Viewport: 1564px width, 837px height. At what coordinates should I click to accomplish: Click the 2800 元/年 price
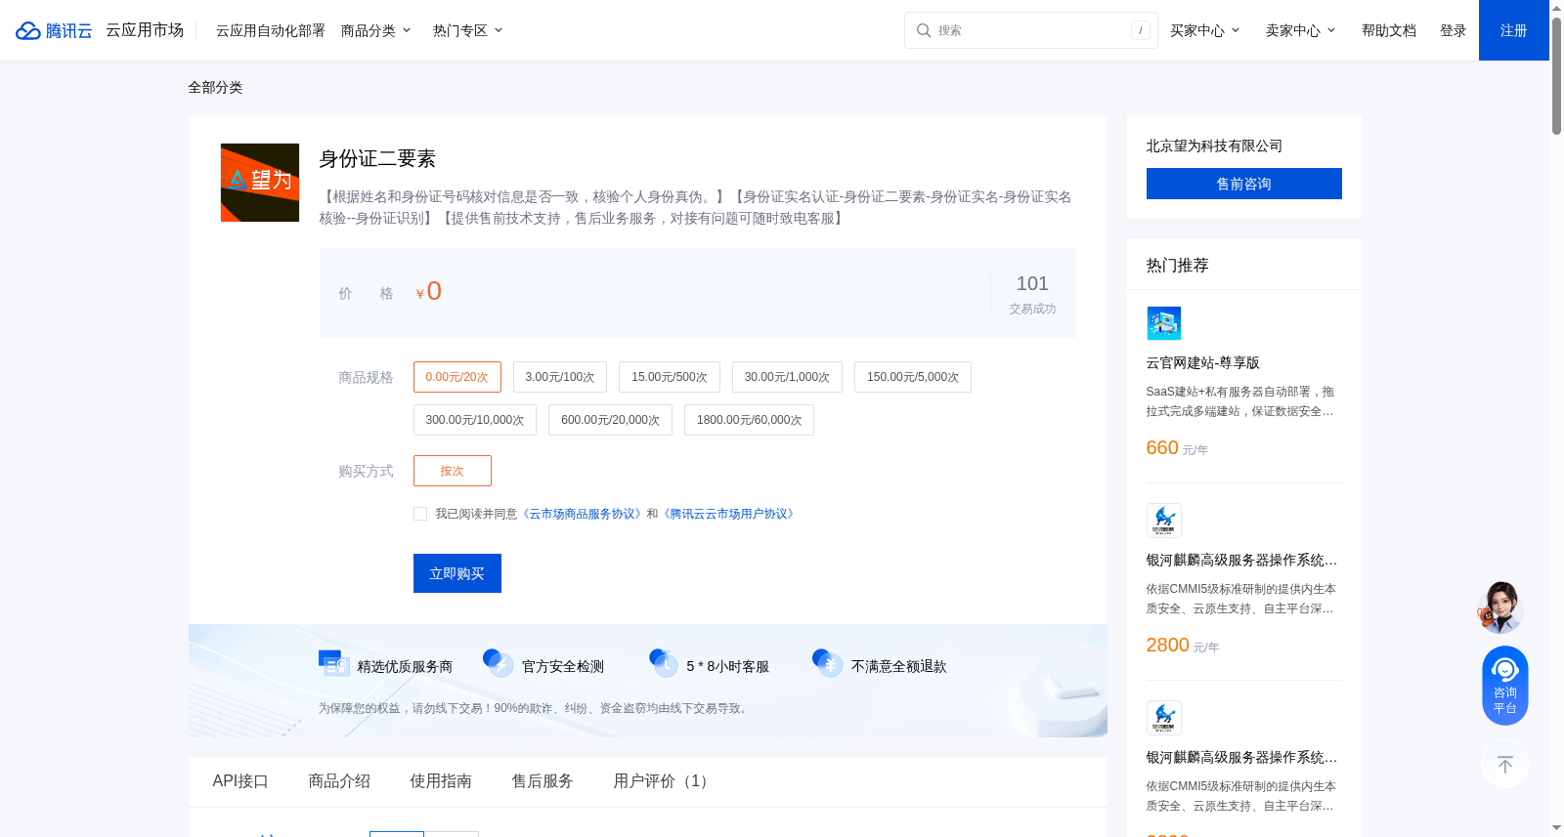tap(1183, 646)
